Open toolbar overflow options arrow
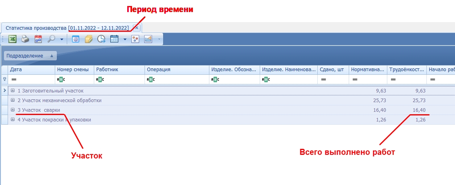The height and width of the screenshot is (185, 455). point(159,39)
